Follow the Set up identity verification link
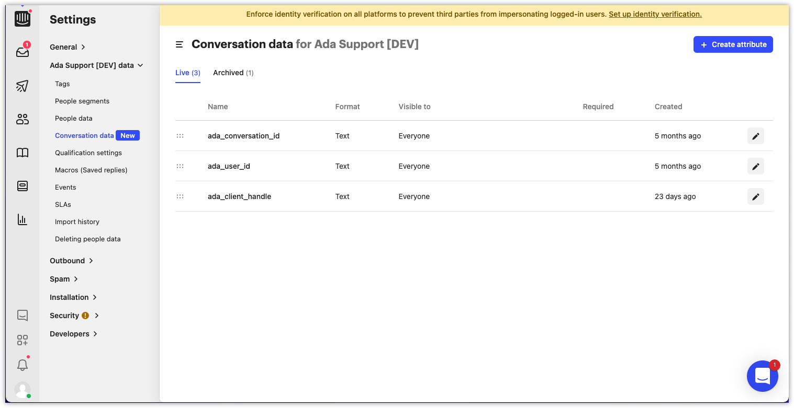Image resolution: width=794 pixels, height=408 pixels. coord(655,14)
